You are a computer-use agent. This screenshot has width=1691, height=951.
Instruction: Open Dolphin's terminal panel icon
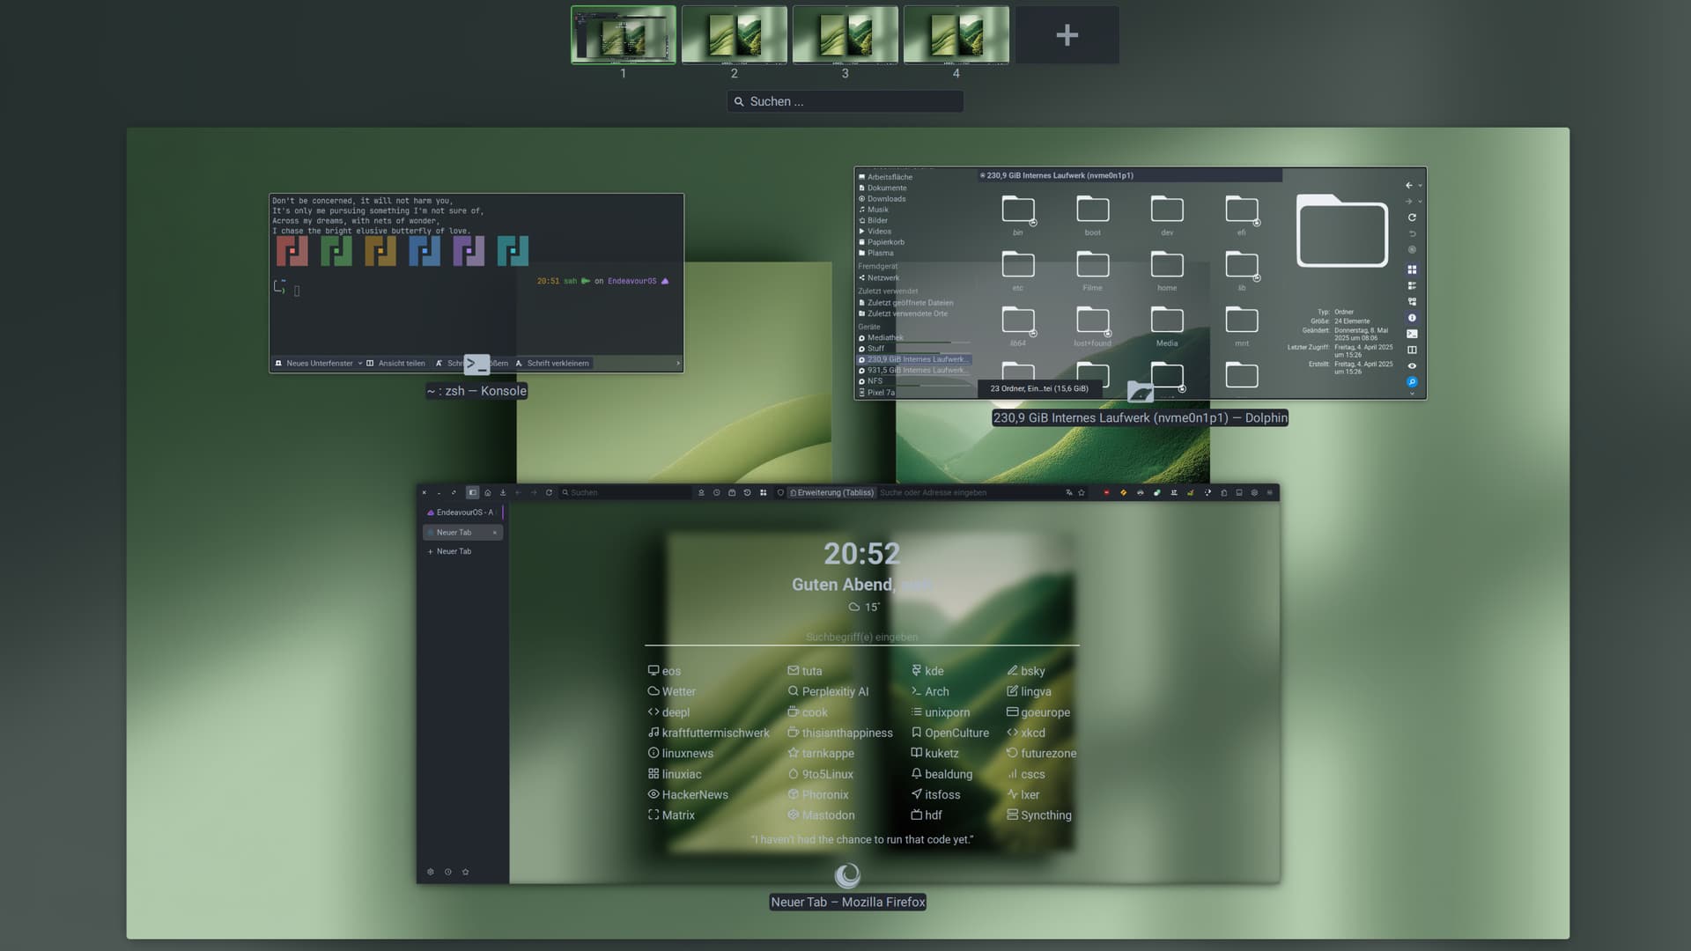click(x=1412, y=334)
